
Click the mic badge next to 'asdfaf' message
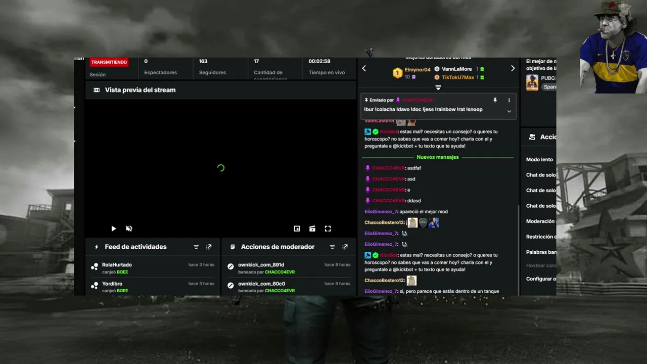[x=368, y=168]
